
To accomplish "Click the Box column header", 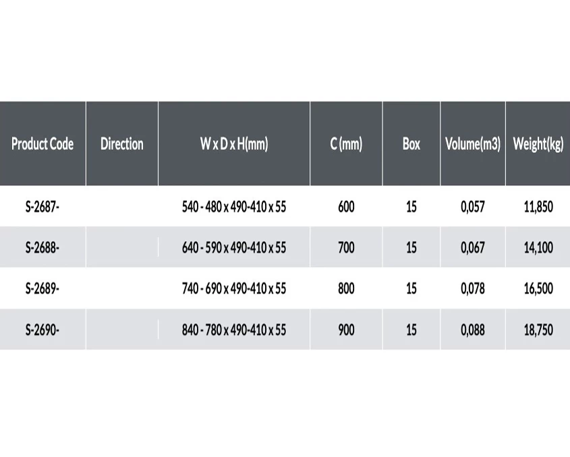I will click(x=411, y=144).
